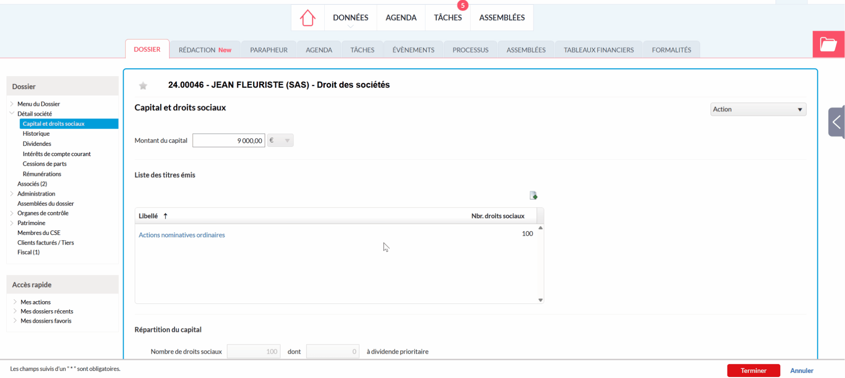The image size is (845, 378).
Task: Click the 100 value in titres table
Action: pos(527,233)
